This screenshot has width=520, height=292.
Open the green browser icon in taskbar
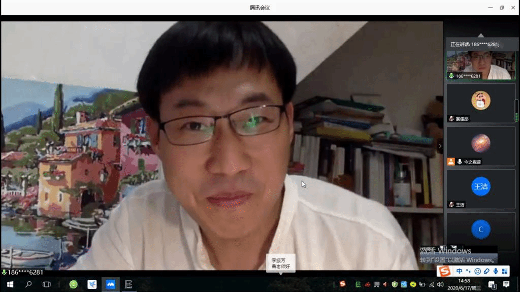coord(74,284)
